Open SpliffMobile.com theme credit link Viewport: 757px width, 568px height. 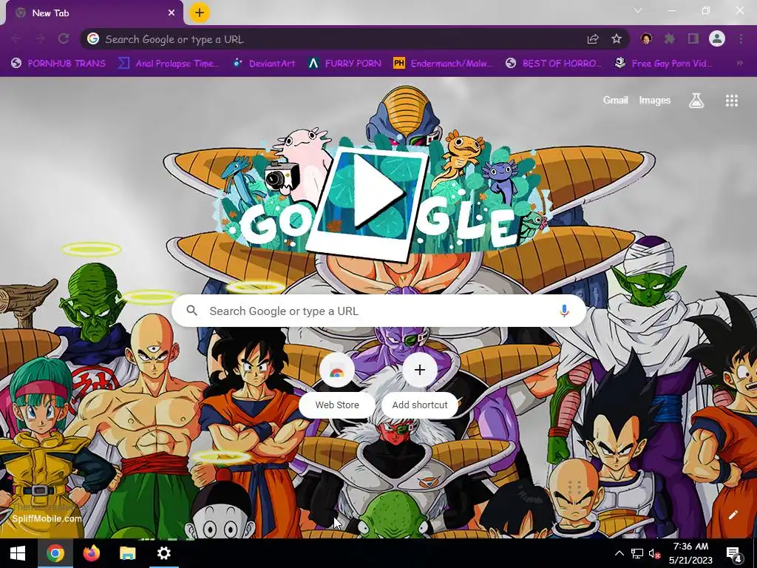pos(47,518)
